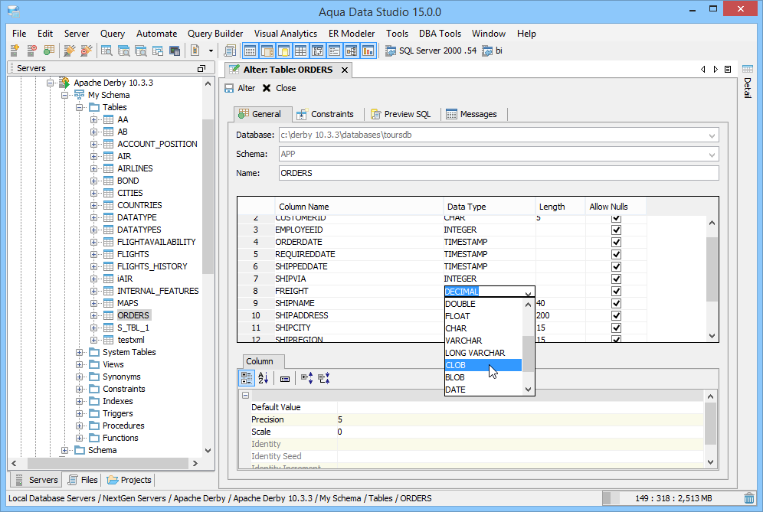
Task: Uncheck Allow Nulls for EMPLOYEEID
Action: [x=616, y=230]
